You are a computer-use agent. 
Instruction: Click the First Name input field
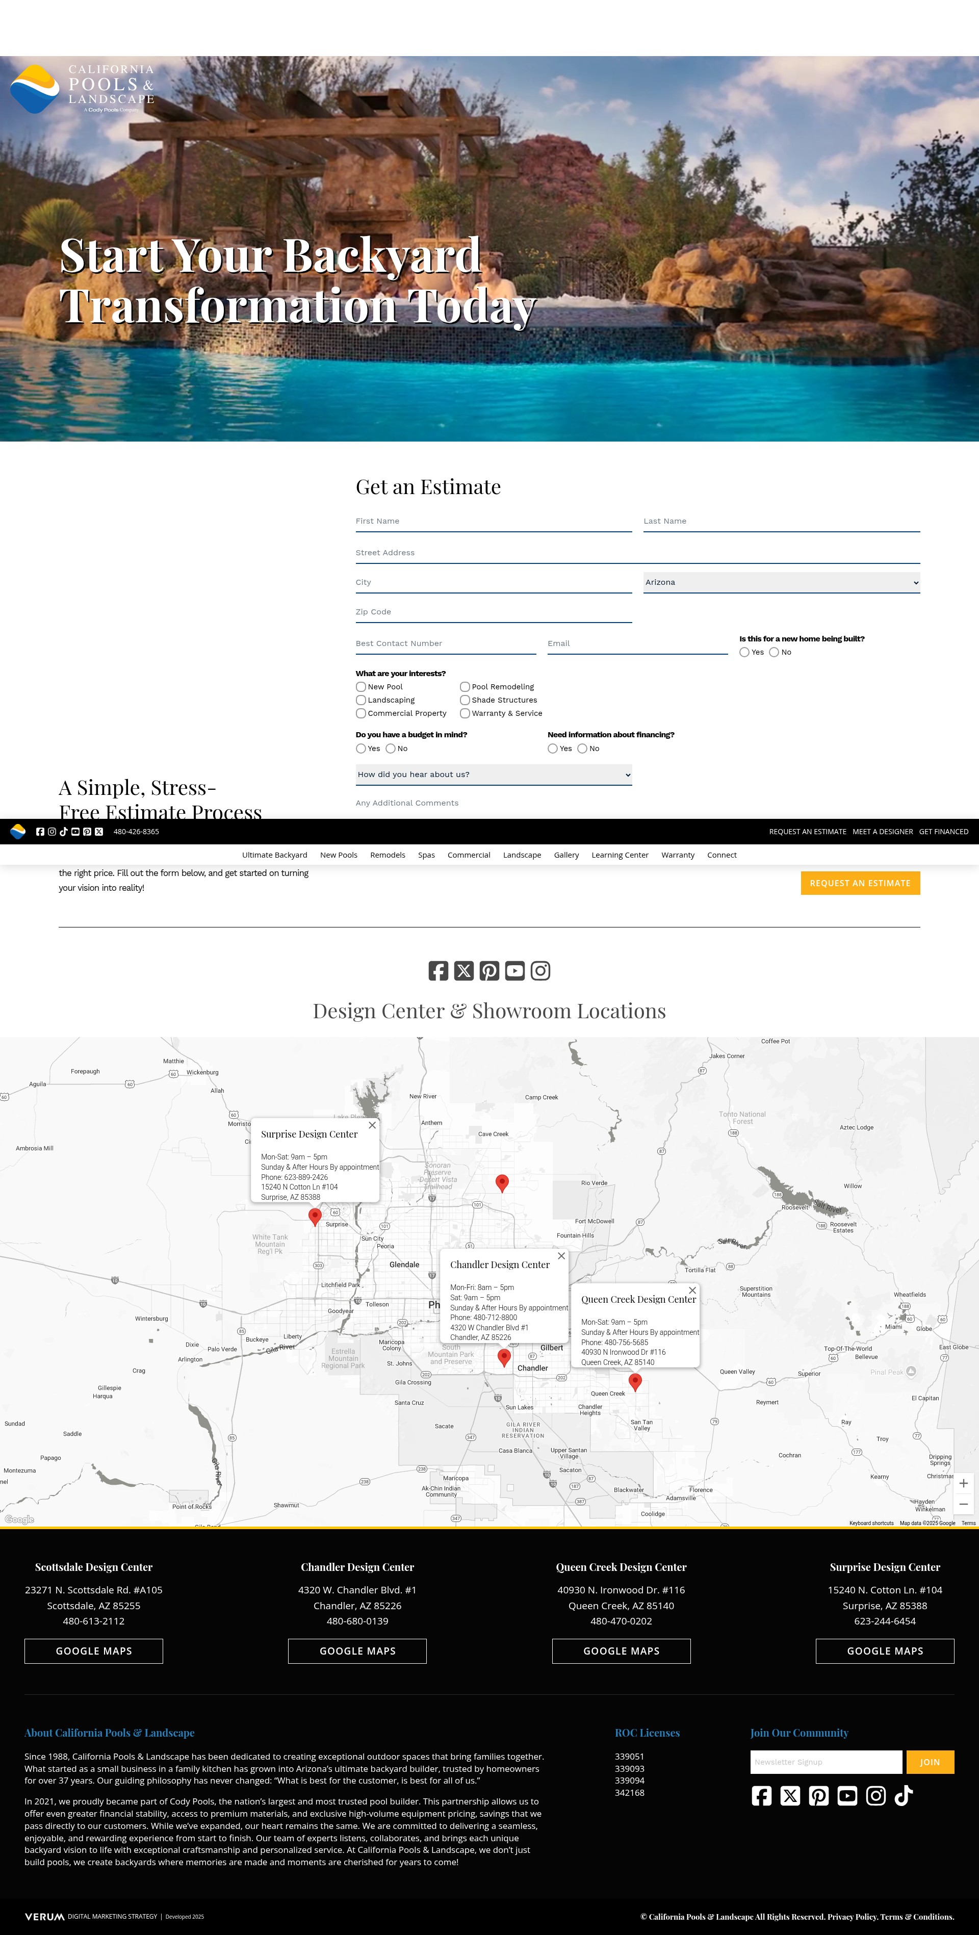[x=494, y=521]
